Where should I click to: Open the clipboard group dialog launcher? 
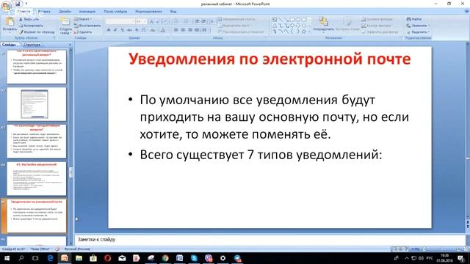[x=54, y=38]
